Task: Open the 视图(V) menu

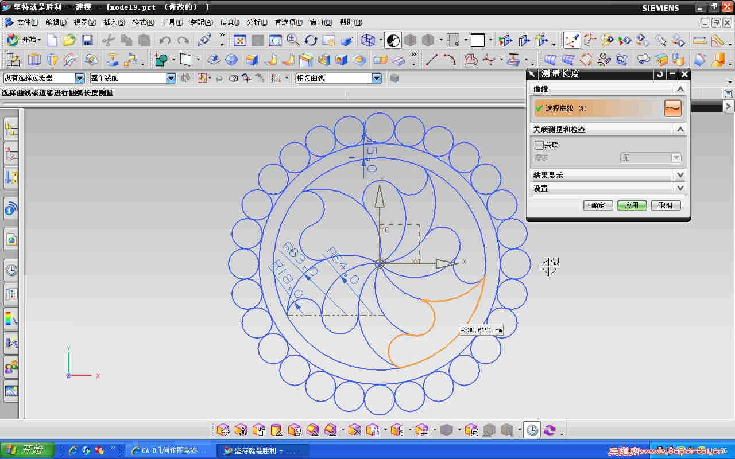Action: pyautogui.click(x=85, y=22)
